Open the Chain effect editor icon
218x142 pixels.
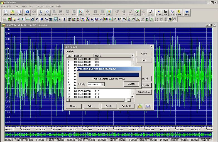coord(179,13)
